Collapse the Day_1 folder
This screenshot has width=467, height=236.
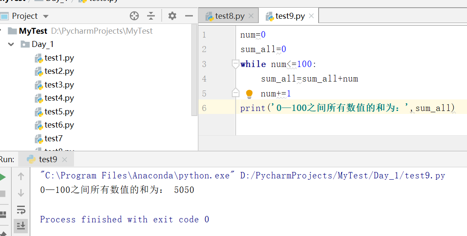coord(11,44)
